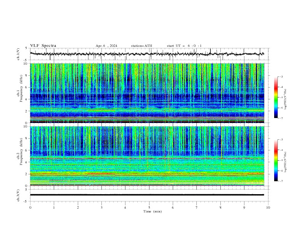Image resolution: width=302 pixels, height=233 pixels.
Task: Click the ch.1 waveform trace panel
Action: [x=150, y=54]
